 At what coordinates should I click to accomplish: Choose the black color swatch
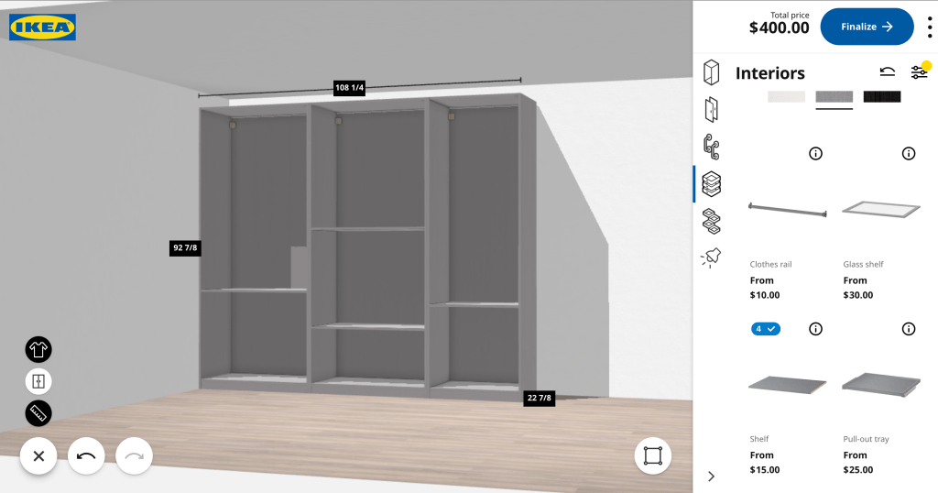coord(881,96)
